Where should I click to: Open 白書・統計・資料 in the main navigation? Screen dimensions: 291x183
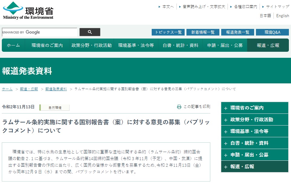click(180, 45)
